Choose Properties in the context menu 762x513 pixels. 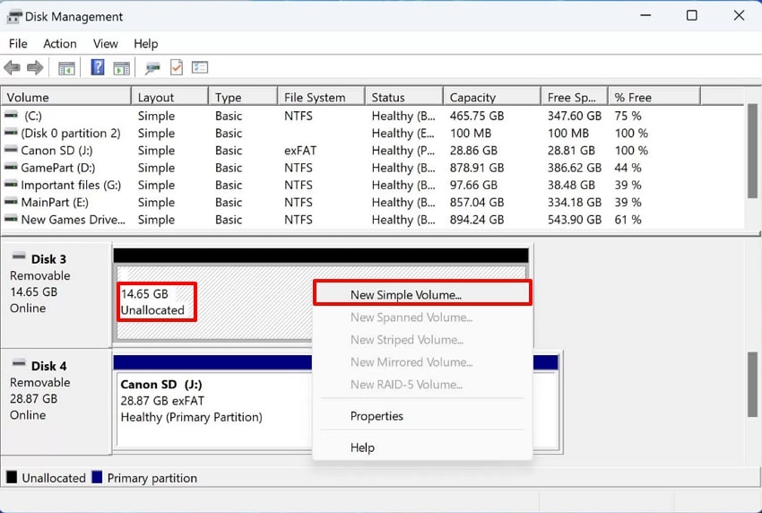[422, 416]
